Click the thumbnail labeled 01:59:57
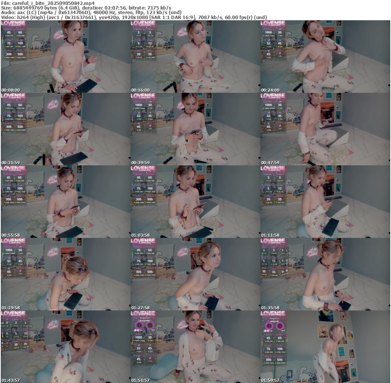Image resolution: width=391 pixels, height=383 pixels. (325, 347)
